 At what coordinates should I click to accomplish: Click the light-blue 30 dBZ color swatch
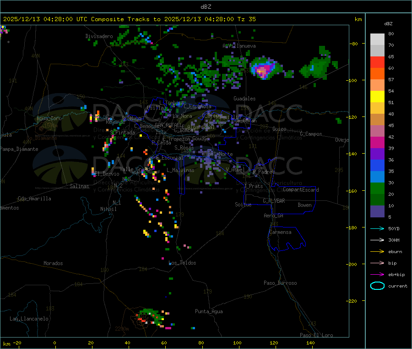coord(377,177)
